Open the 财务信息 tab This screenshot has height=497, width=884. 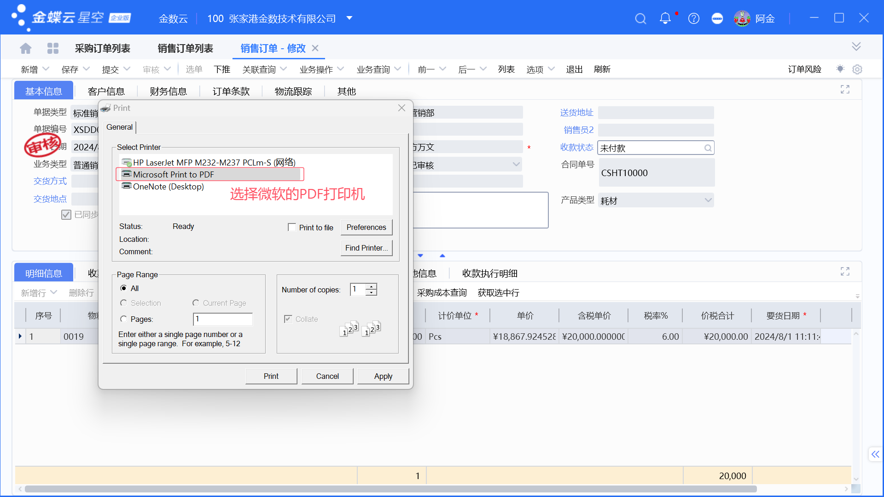click(168, 91)
